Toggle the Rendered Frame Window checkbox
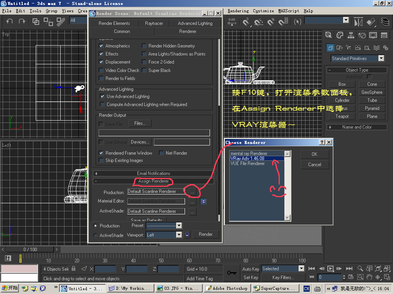The height and width of the screenshot is (294, 393). [101, 153]
